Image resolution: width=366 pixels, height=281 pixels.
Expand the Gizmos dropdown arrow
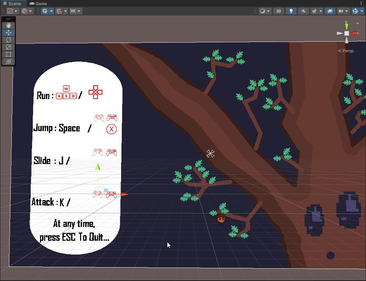pyautogui.click(x=362, y=11)
